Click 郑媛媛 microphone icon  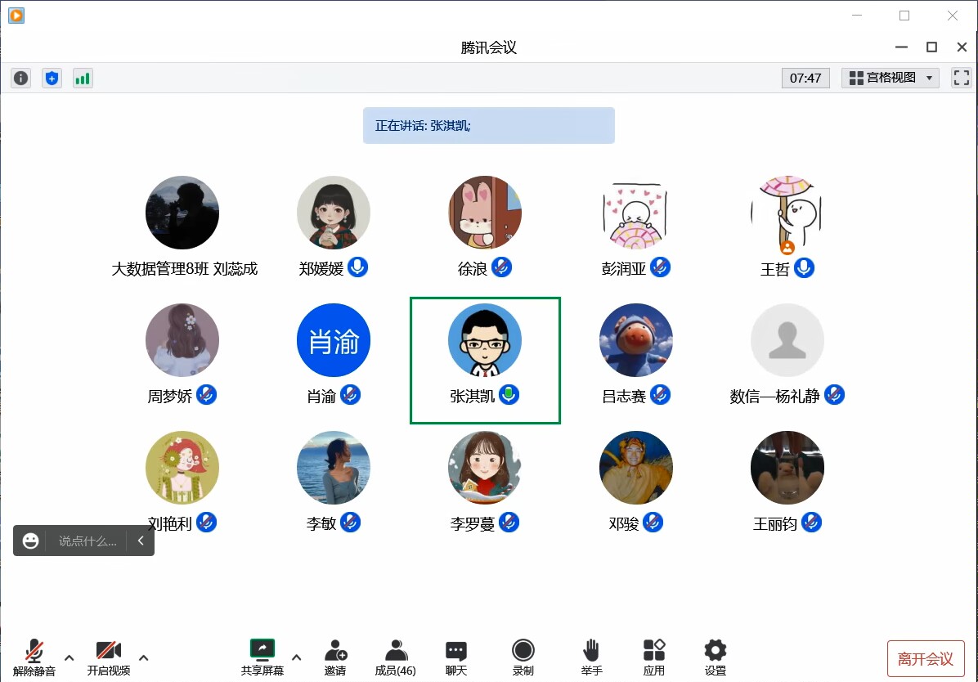357,267
